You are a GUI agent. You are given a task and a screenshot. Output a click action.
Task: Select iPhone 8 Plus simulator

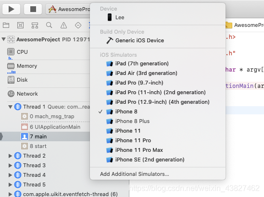click(x=158, y=121)
